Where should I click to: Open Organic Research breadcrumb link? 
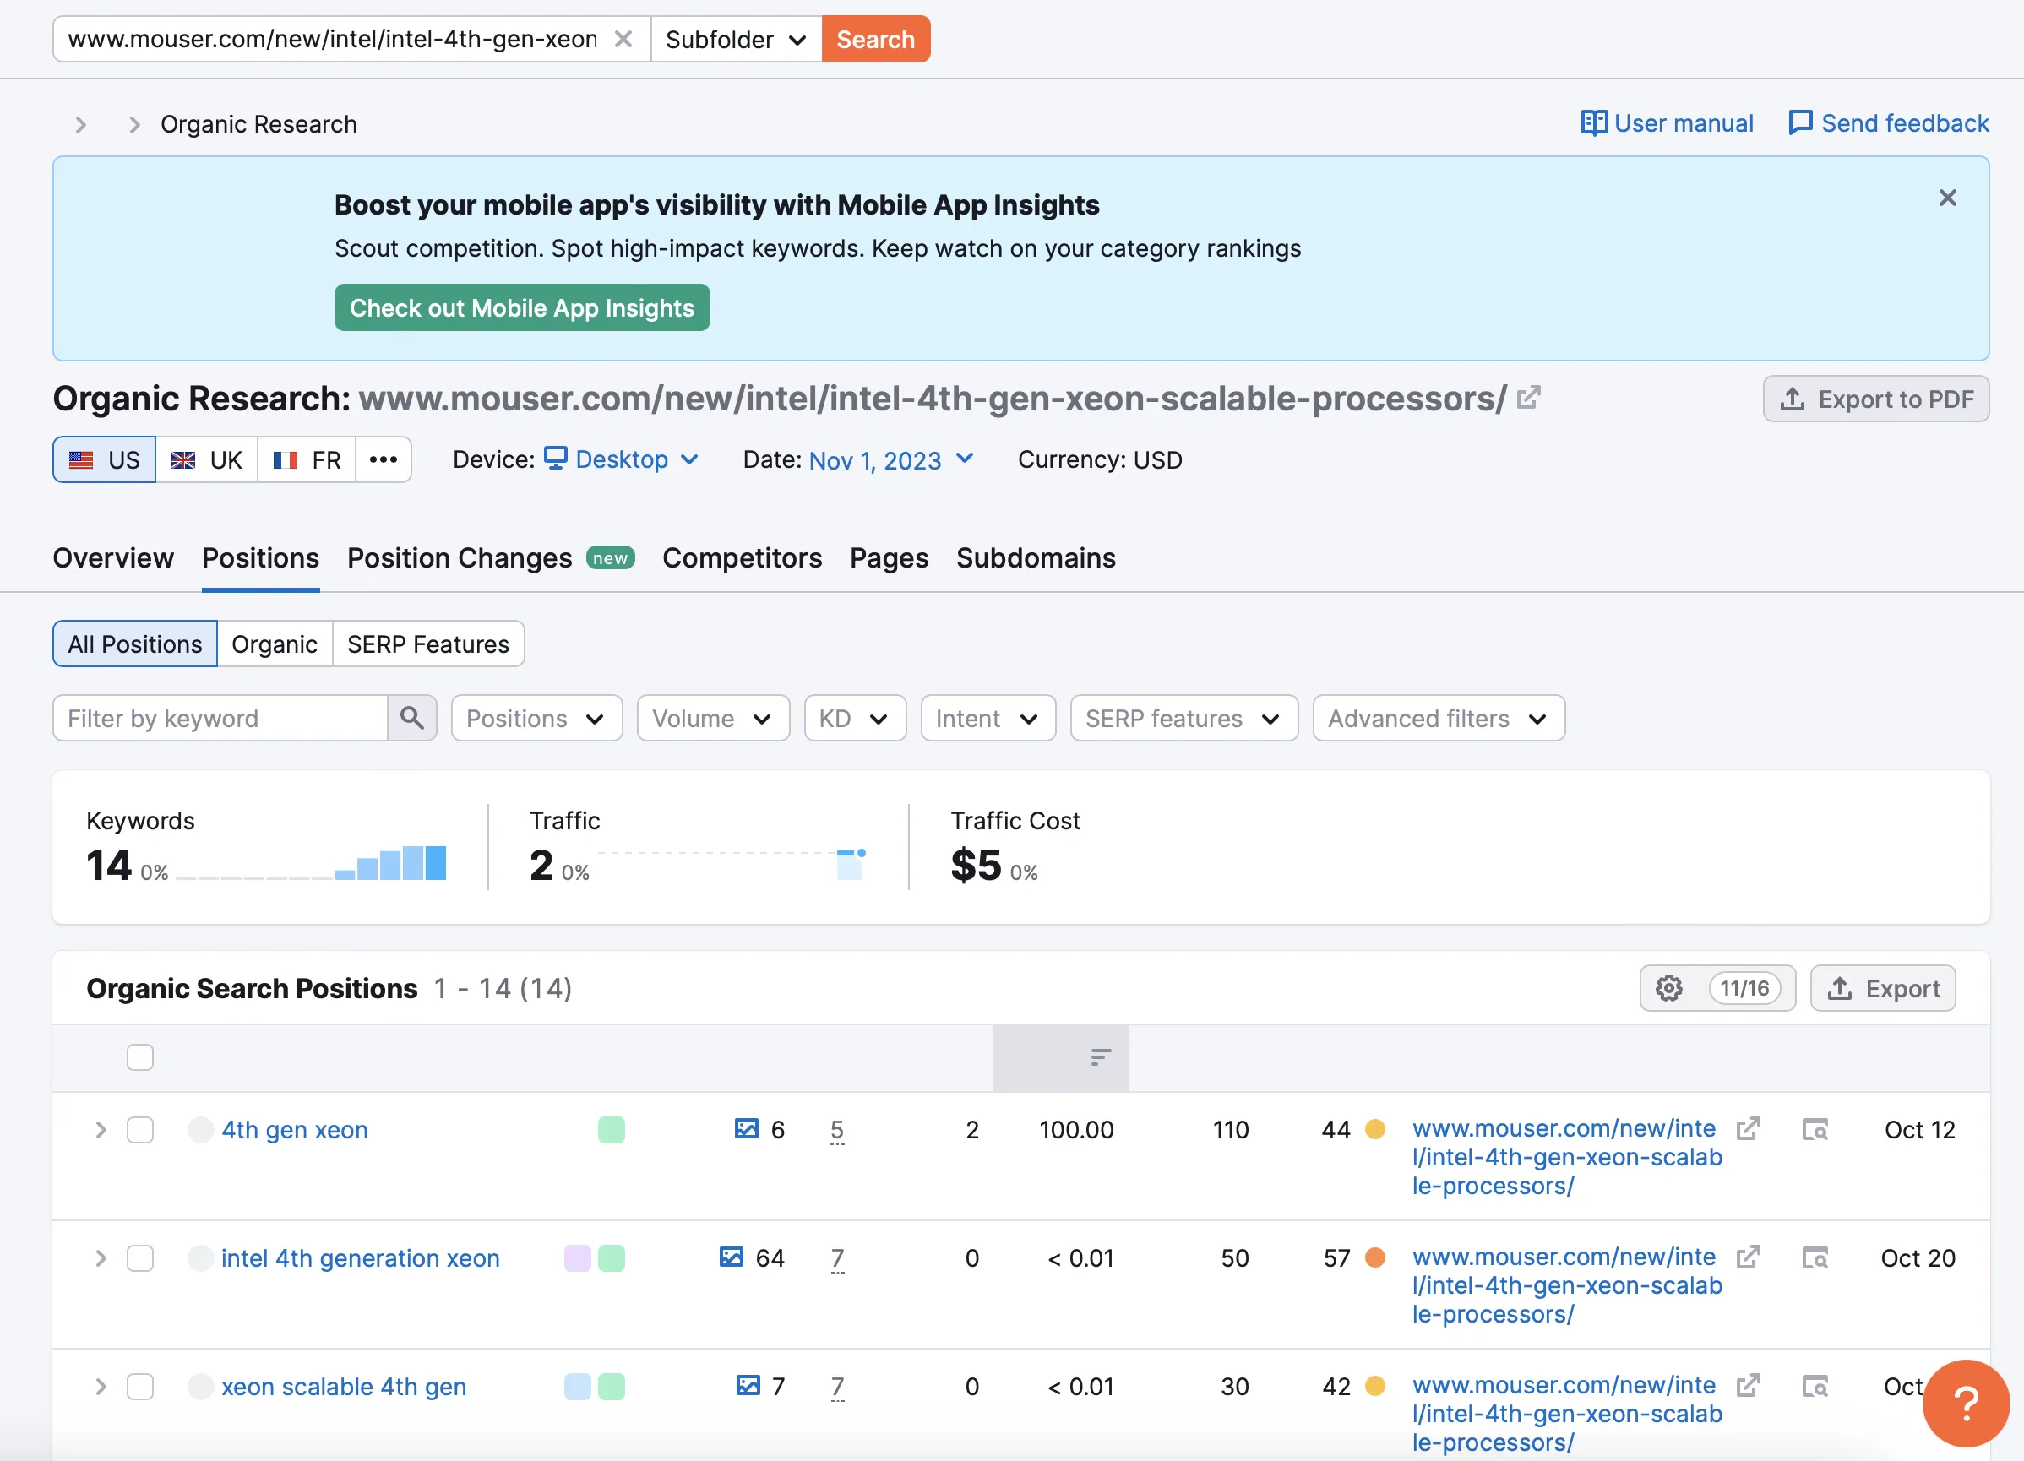(x=258, y=124)
